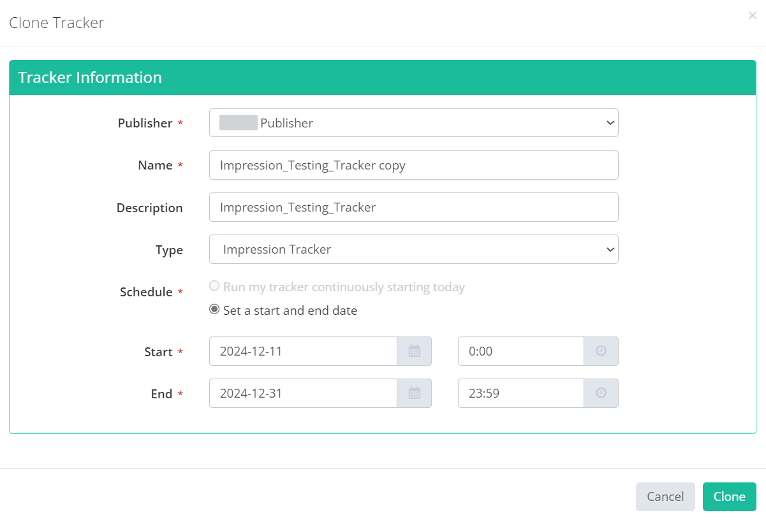Click the Start time field showing 0:00
This screenshot has height=520, width=766.
point(520,351)
